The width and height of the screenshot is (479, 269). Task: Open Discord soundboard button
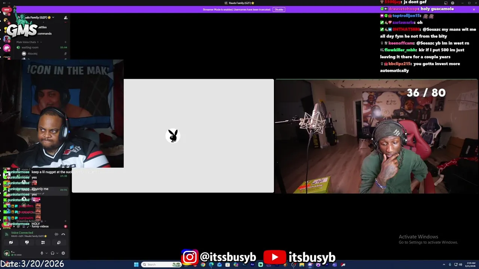click(59, 242)
